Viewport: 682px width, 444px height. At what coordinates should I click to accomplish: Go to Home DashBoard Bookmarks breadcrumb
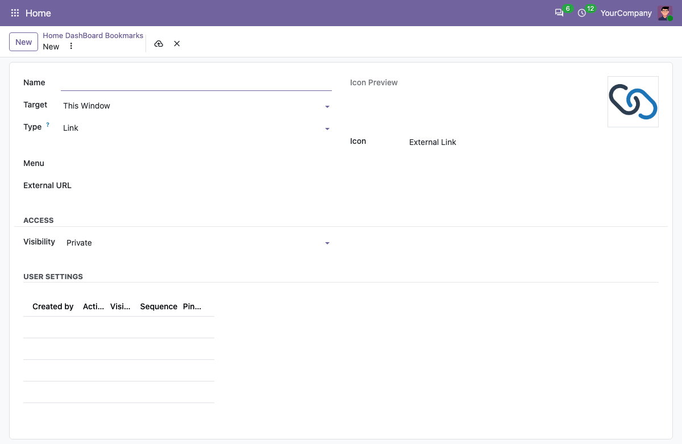[x=93, y=35]
